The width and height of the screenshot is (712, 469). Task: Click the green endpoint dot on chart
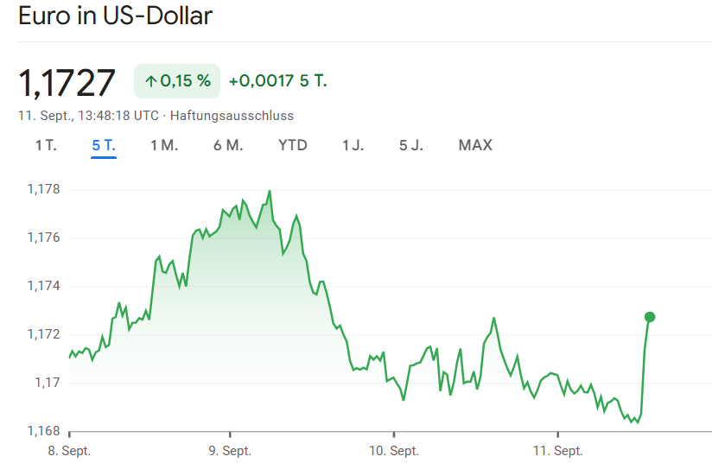coord(650,317)
